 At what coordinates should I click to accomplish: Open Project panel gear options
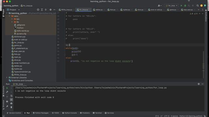click(x=50, y=10)
